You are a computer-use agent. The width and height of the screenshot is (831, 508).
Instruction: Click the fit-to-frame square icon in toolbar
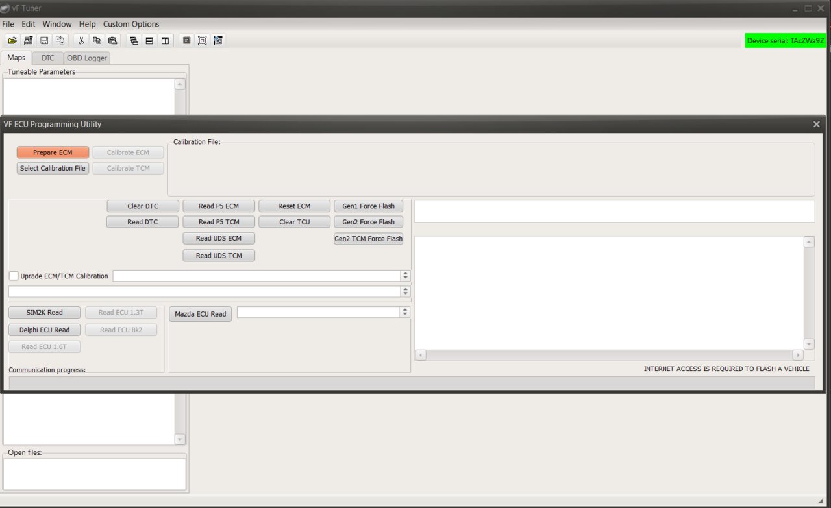[202, 40]
